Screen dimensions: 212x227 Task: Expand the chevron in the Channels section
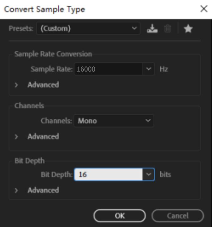(17, 137)
